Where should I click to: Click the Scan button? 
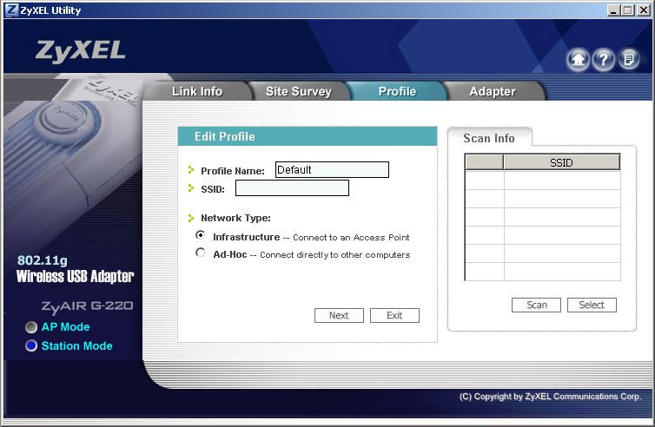point(536,305)
